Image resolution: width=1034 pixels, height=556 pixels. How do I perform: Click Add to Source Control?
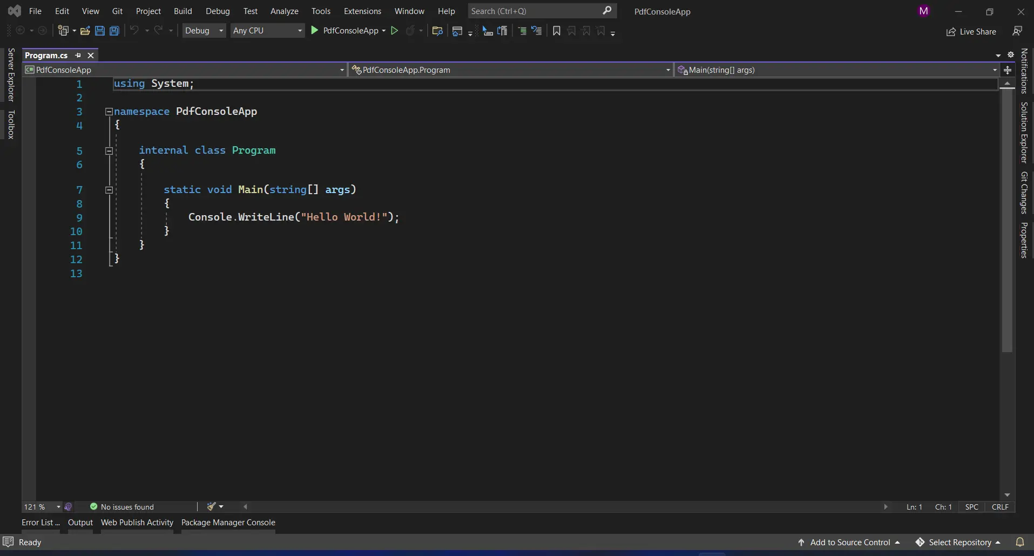click(849, 542)
